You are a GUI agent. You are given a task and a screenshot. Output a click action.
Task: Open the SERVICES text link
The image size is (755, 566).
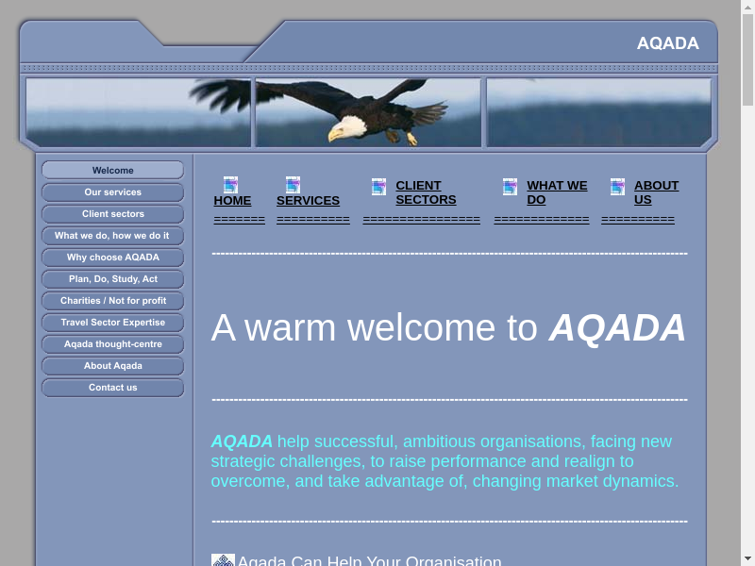click(308, 201)
